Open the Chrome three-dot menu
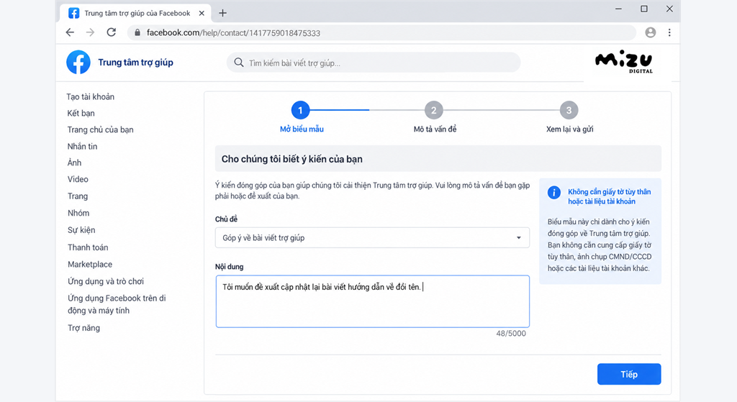The image size is (737, 402). pyautogui.click(x=669, y=32)
